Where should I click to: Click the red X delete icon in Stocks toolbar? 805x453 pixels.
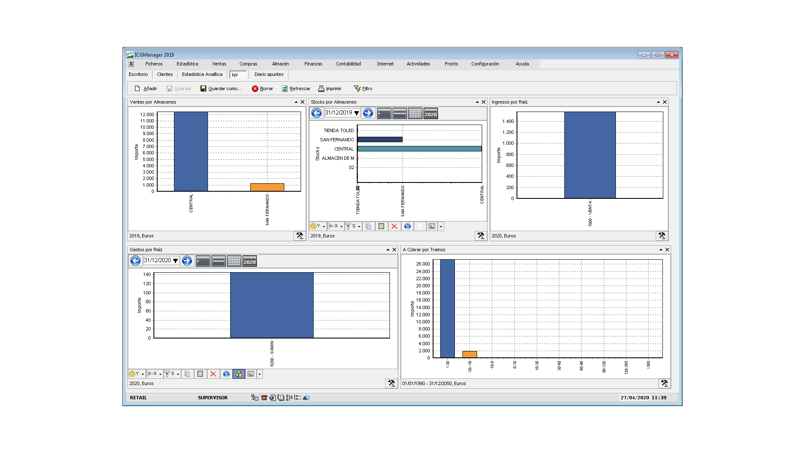[394, 226]
